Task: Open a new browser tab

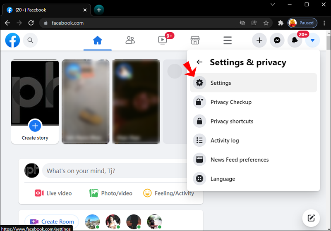Action: (99, 10)
